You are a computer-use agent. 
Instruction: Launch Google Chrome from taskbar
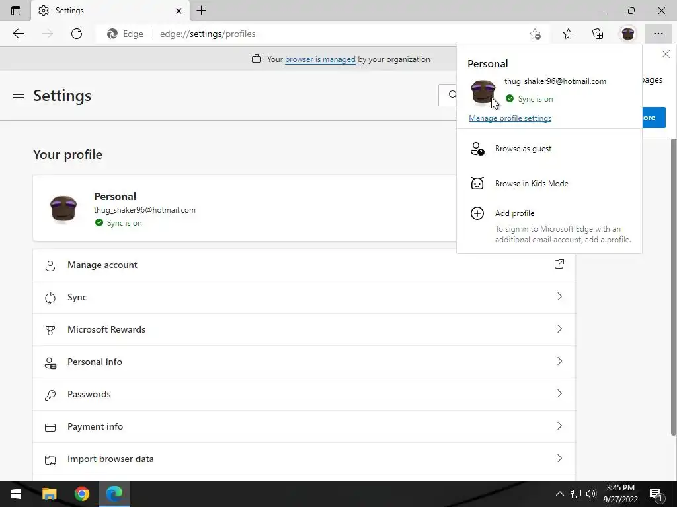pyautogui.click(x=81, y=494)
